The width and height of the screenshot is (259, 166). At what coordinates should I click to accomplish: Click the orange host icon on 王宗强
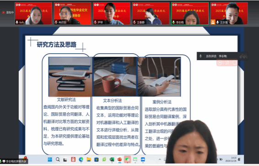213,22
